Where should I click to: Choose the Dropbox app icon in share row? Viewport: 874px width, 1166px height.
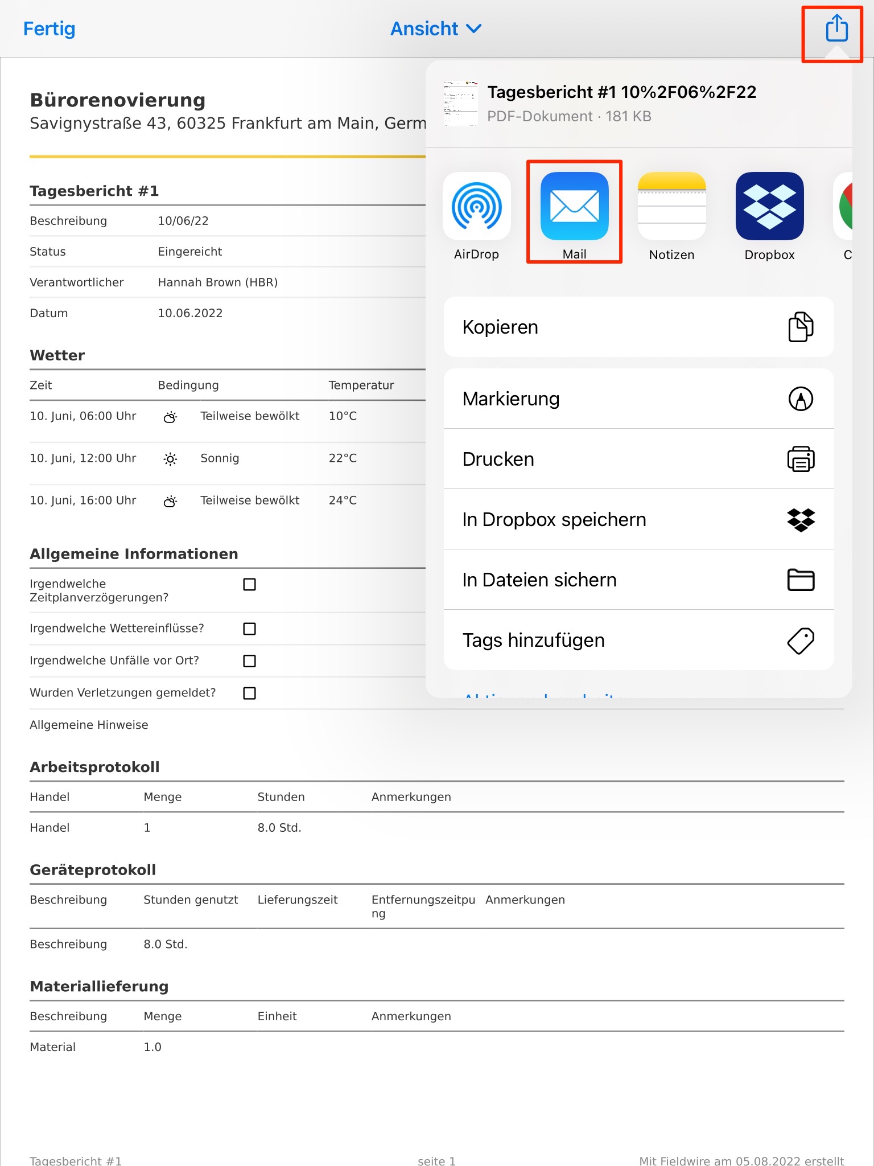pyautogui.click(x=769, y=206)
